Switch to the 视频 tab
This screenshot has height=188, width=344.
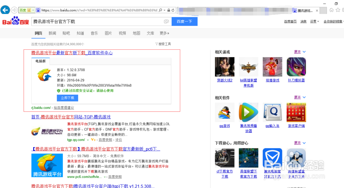pos(122,33)
